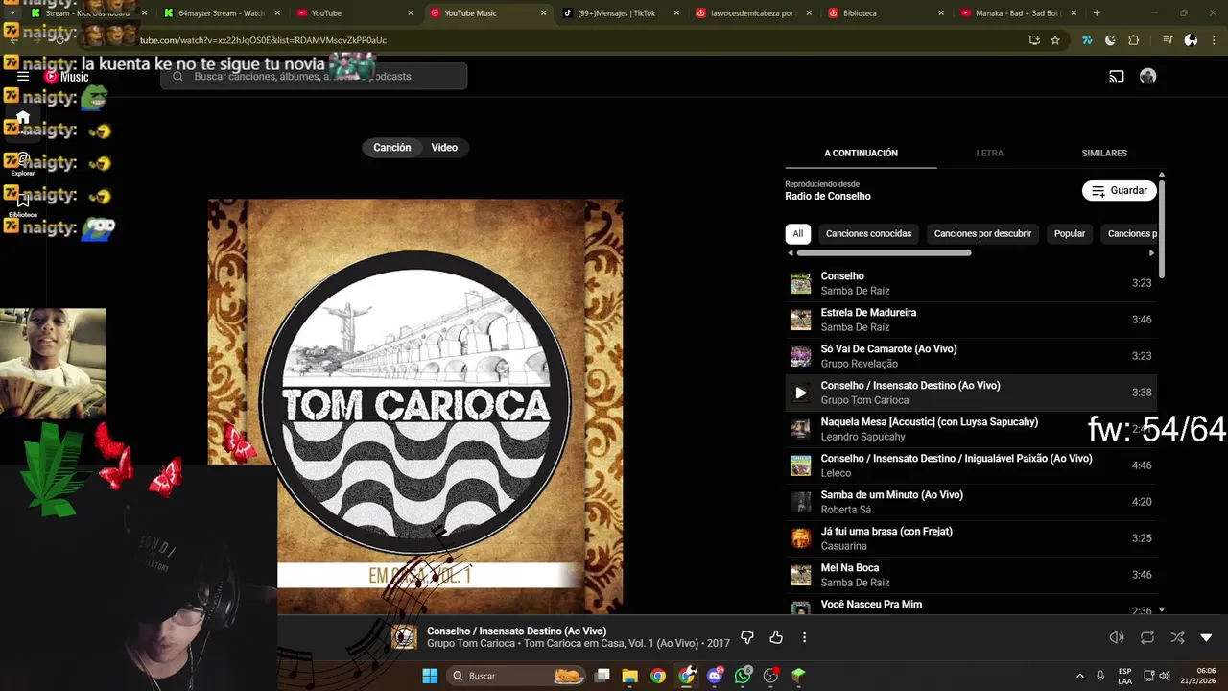Image resolution: width=1228 pixels, height=691 pixels.
Task: Open the Chrome profile avatar
Action: pos(1191,40)
